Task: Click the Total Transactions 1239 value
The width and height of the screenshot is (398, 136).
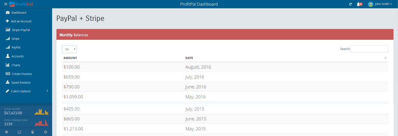Action: click(8, 124)
